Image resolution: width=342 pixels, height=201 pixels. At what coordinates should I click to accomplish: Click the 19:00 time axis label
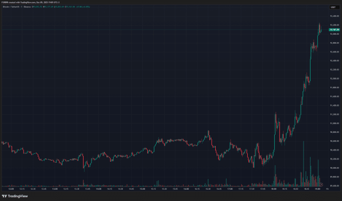coord(317,189)
